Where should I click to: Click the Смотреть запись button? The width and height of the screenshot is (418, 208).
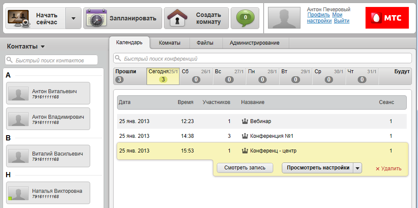(245, 168)
